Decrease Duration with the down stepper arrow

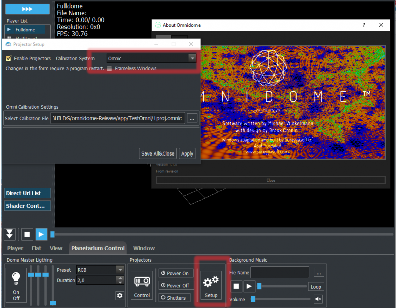coord(120,282)
